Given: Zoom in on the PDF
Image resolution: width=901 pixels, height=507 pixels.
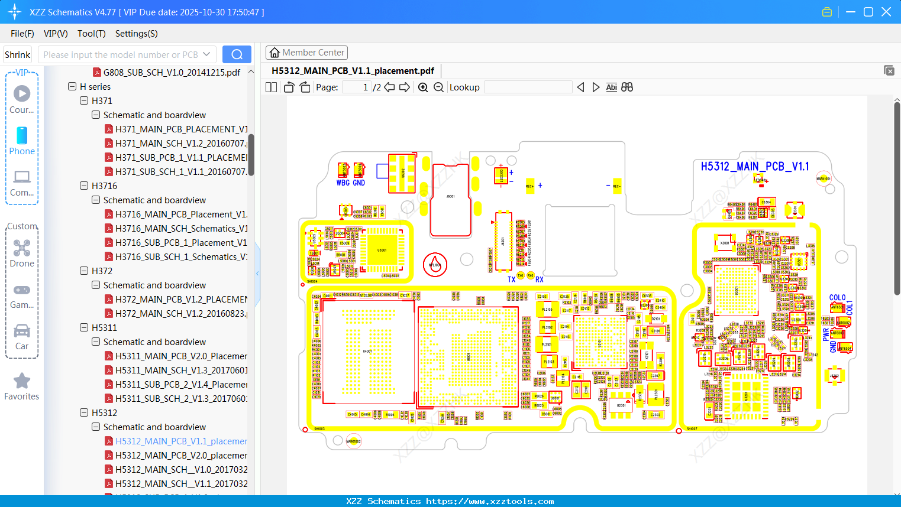Looking at the screenshot, I should click(423, 87).
